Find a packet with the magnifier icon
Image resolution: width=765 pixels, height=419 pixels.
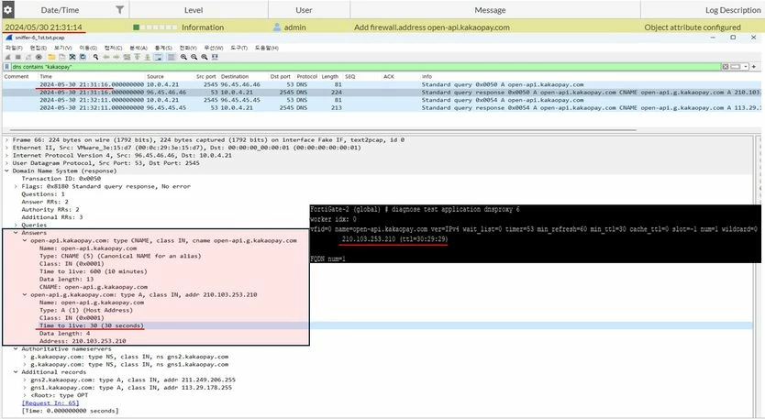coord(96,57)
